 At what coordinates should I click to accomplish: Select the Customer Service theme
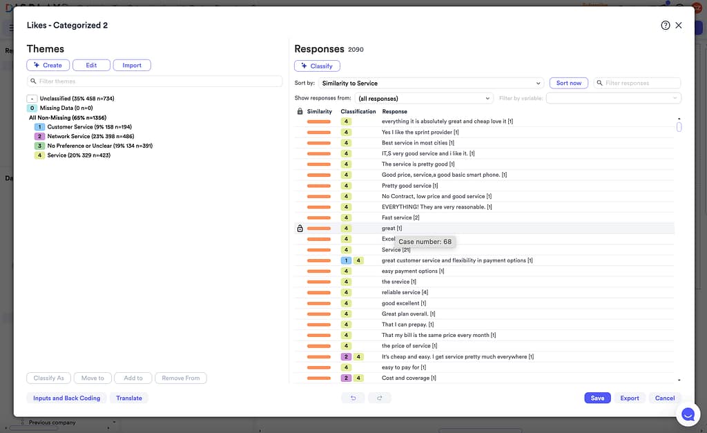pos(89,127)
